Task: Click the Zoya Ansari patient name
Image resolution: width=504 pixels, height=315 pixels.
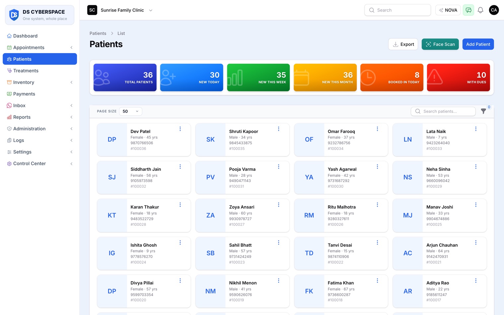Action: pyautogui.click(x=242, y=207)
